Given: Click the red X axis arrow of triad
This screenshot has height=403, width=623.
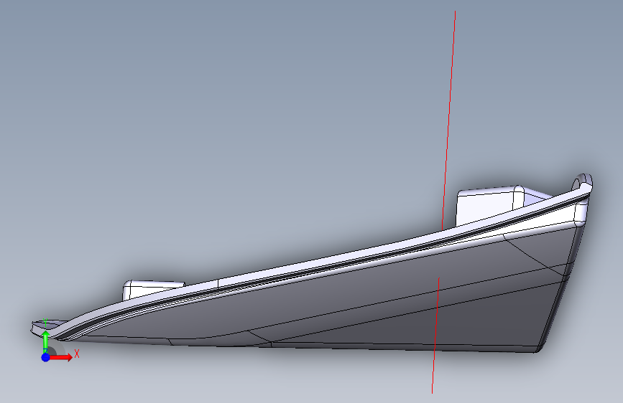Looking at the screenshot, I should (x=61, y=357).
